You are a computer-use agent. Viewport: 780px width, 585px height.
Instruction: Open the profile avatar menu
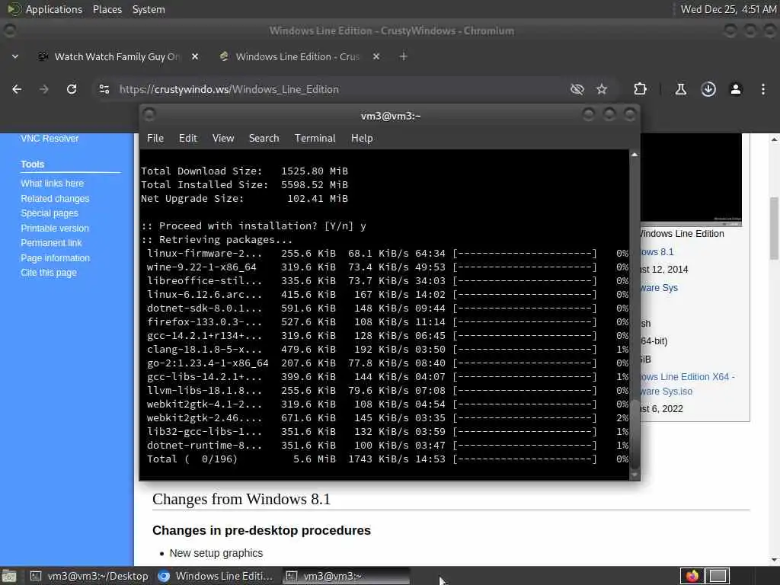(x=736, y=89)
